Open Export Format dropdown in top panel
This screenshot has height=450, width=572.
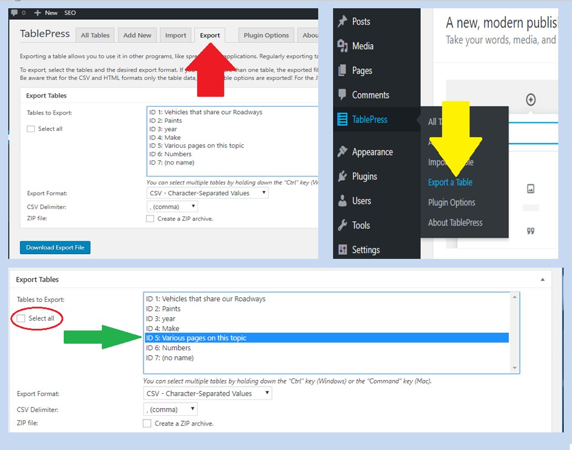pyautogui.click(x=207, y=193)
